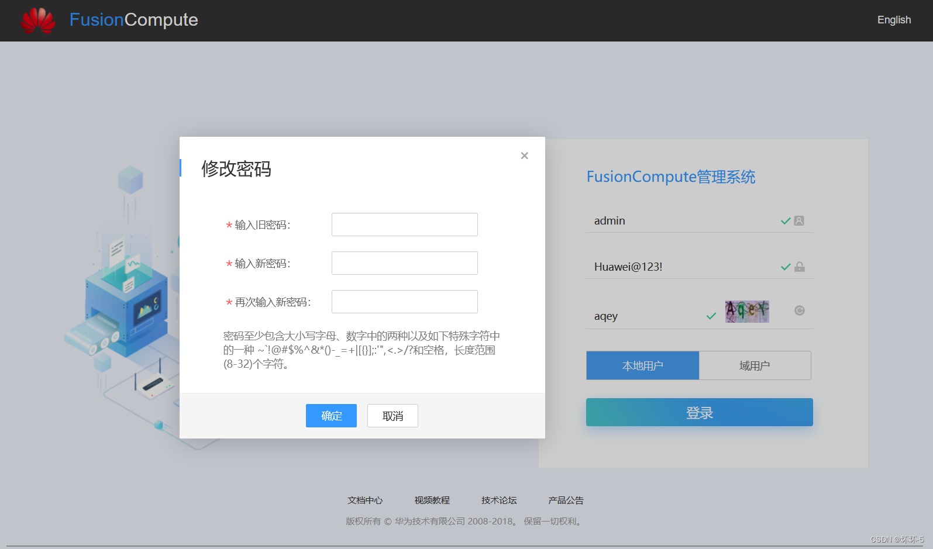Click the FusionCompute title text
Screen dimensions: 933x549
[x=133, y=20]
